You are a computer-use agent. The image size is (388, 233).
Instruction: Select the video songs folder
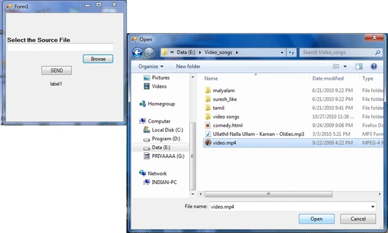[226, 117]
